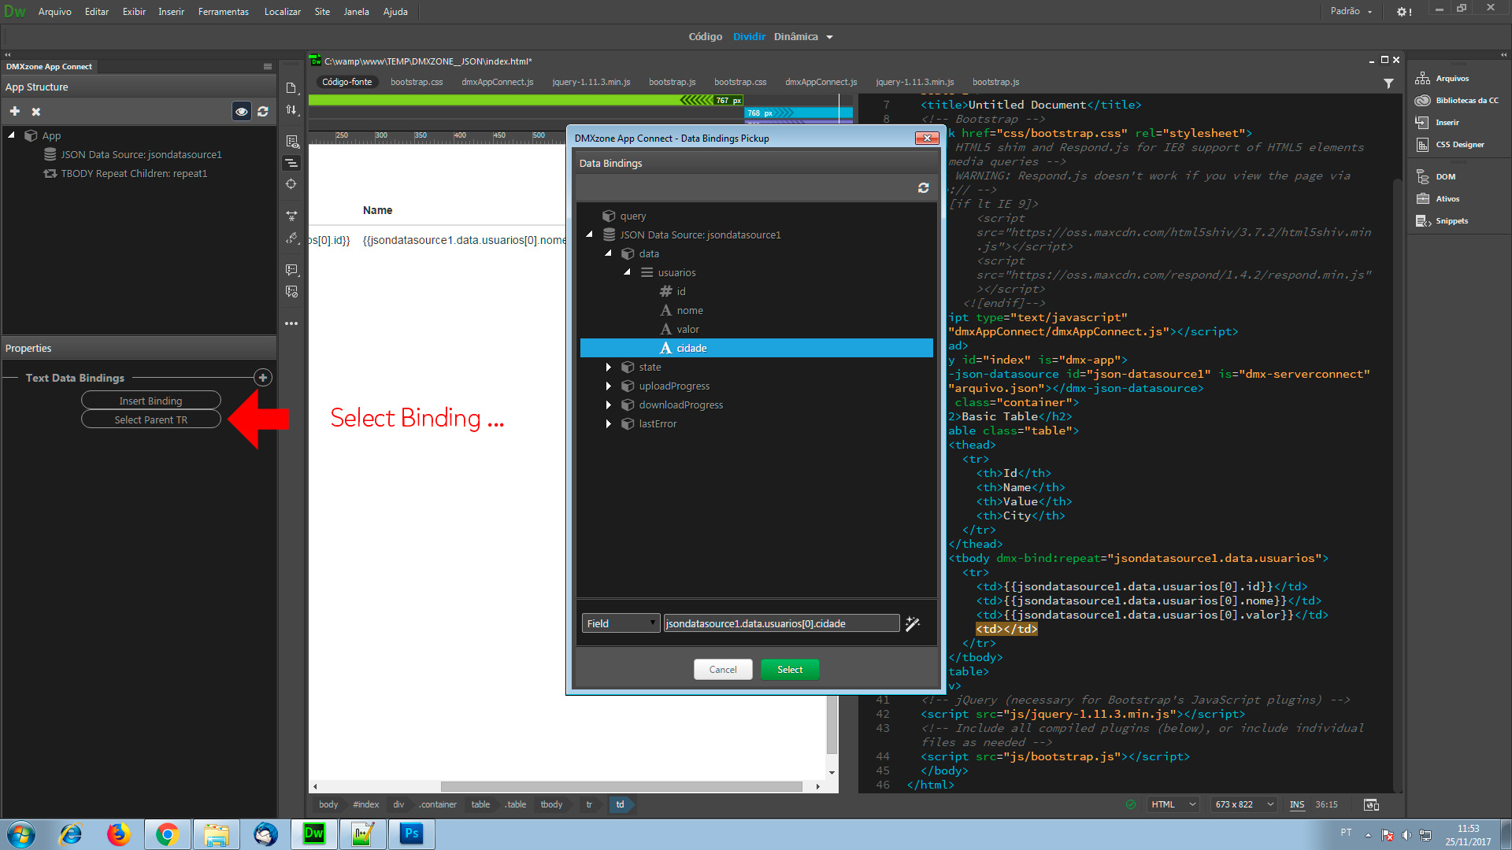Add new component with plus icon
Image resolution: width=1512 pixels, height=850 pixels.
[x=15, y=112]
